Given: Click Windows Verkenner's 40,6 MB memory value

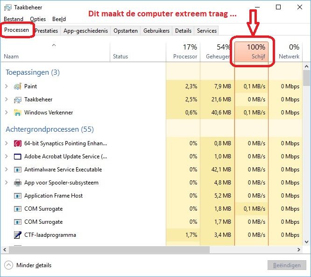Looking at the screenshot, I should pos(221,113).
